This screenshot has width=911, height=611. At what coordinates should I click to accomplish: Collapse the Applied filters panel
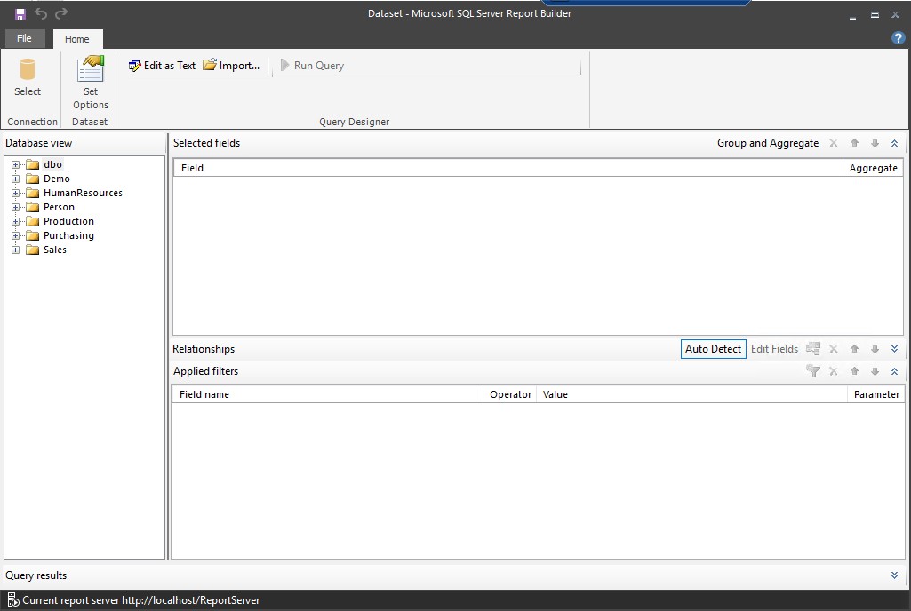pos(894,371)
